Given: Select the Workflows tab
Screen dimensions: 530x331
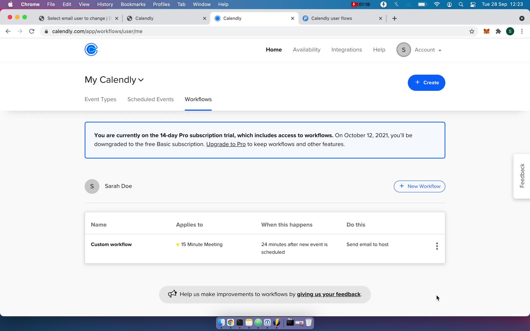Looking at the screenshot, I should [198, 99].
